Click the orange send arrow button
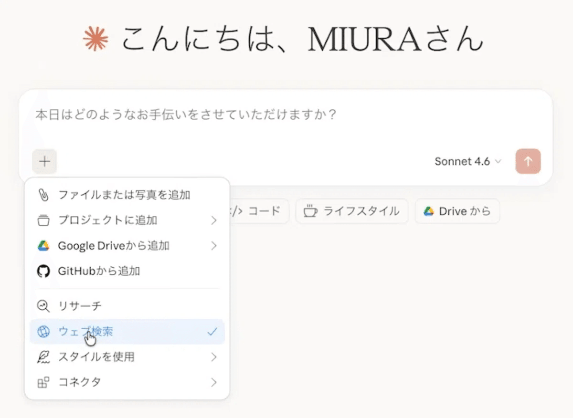 [528, 161]
